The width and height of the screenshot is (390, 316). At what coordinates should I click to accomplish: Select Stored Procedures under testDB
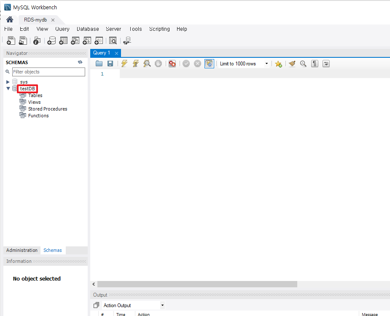click(48, 109)
